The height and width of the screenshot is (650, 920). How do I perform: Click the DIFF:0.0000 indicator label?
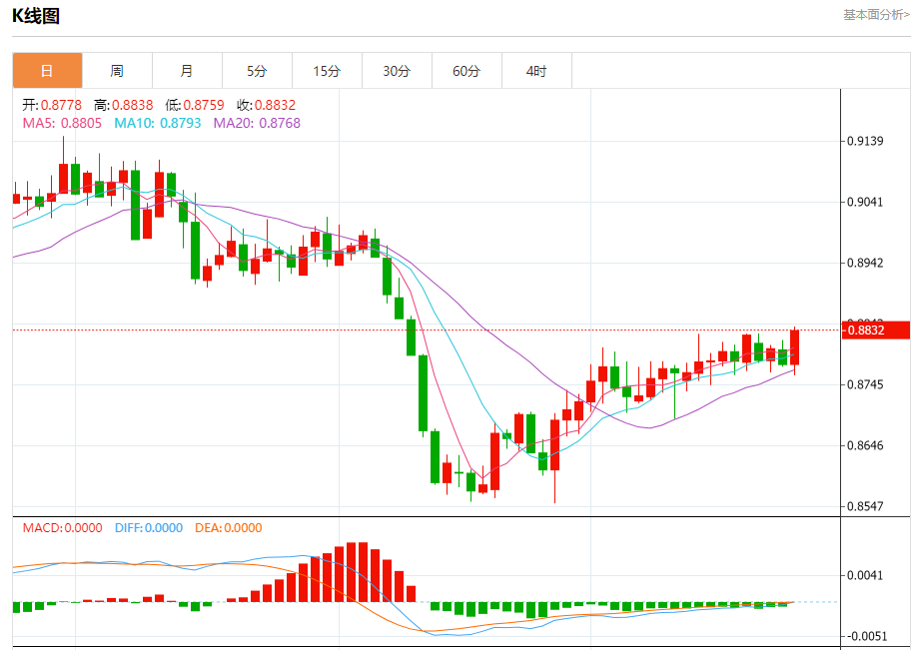coord(149,528)
